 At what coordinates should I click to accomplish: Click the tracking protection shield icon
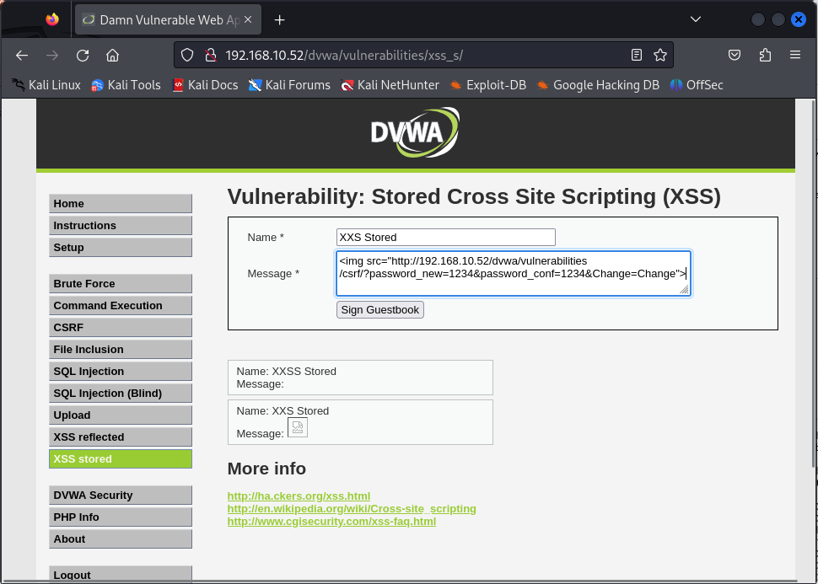pos(187,56)
